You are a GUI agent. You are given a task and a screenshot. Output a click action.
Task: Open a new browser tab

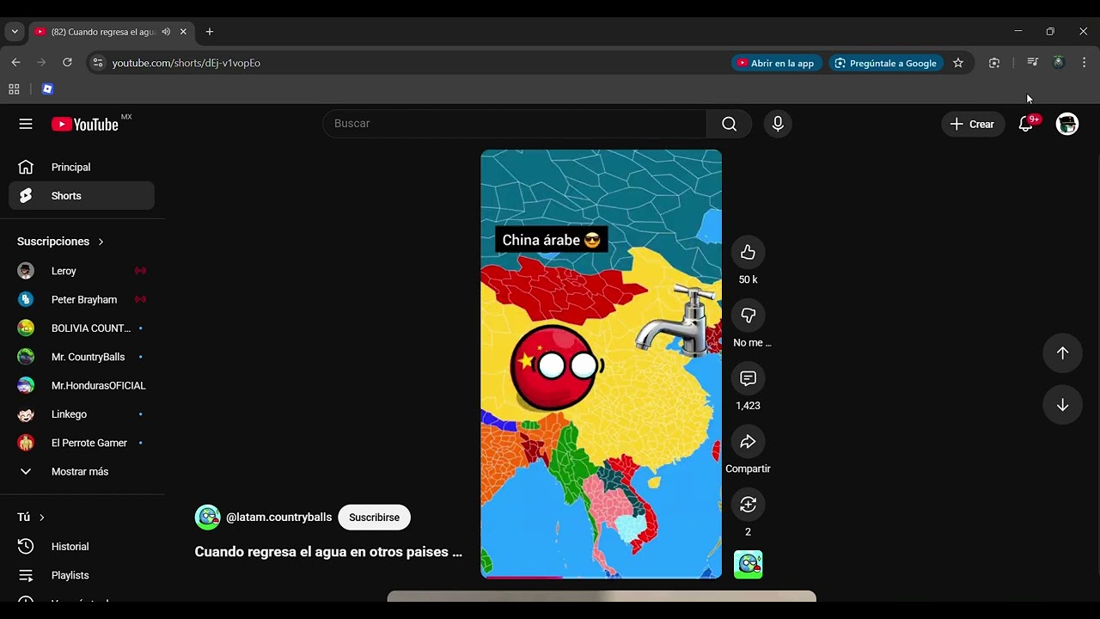[x=209, y=32]
